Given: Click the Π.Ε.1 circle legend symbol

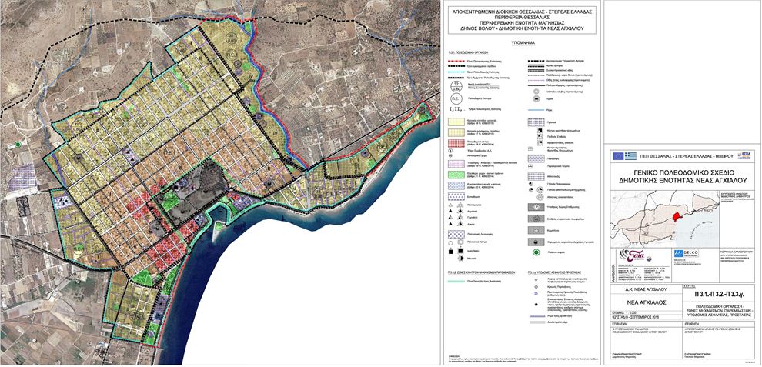Looking at the screenshot, I should point(458,99).
